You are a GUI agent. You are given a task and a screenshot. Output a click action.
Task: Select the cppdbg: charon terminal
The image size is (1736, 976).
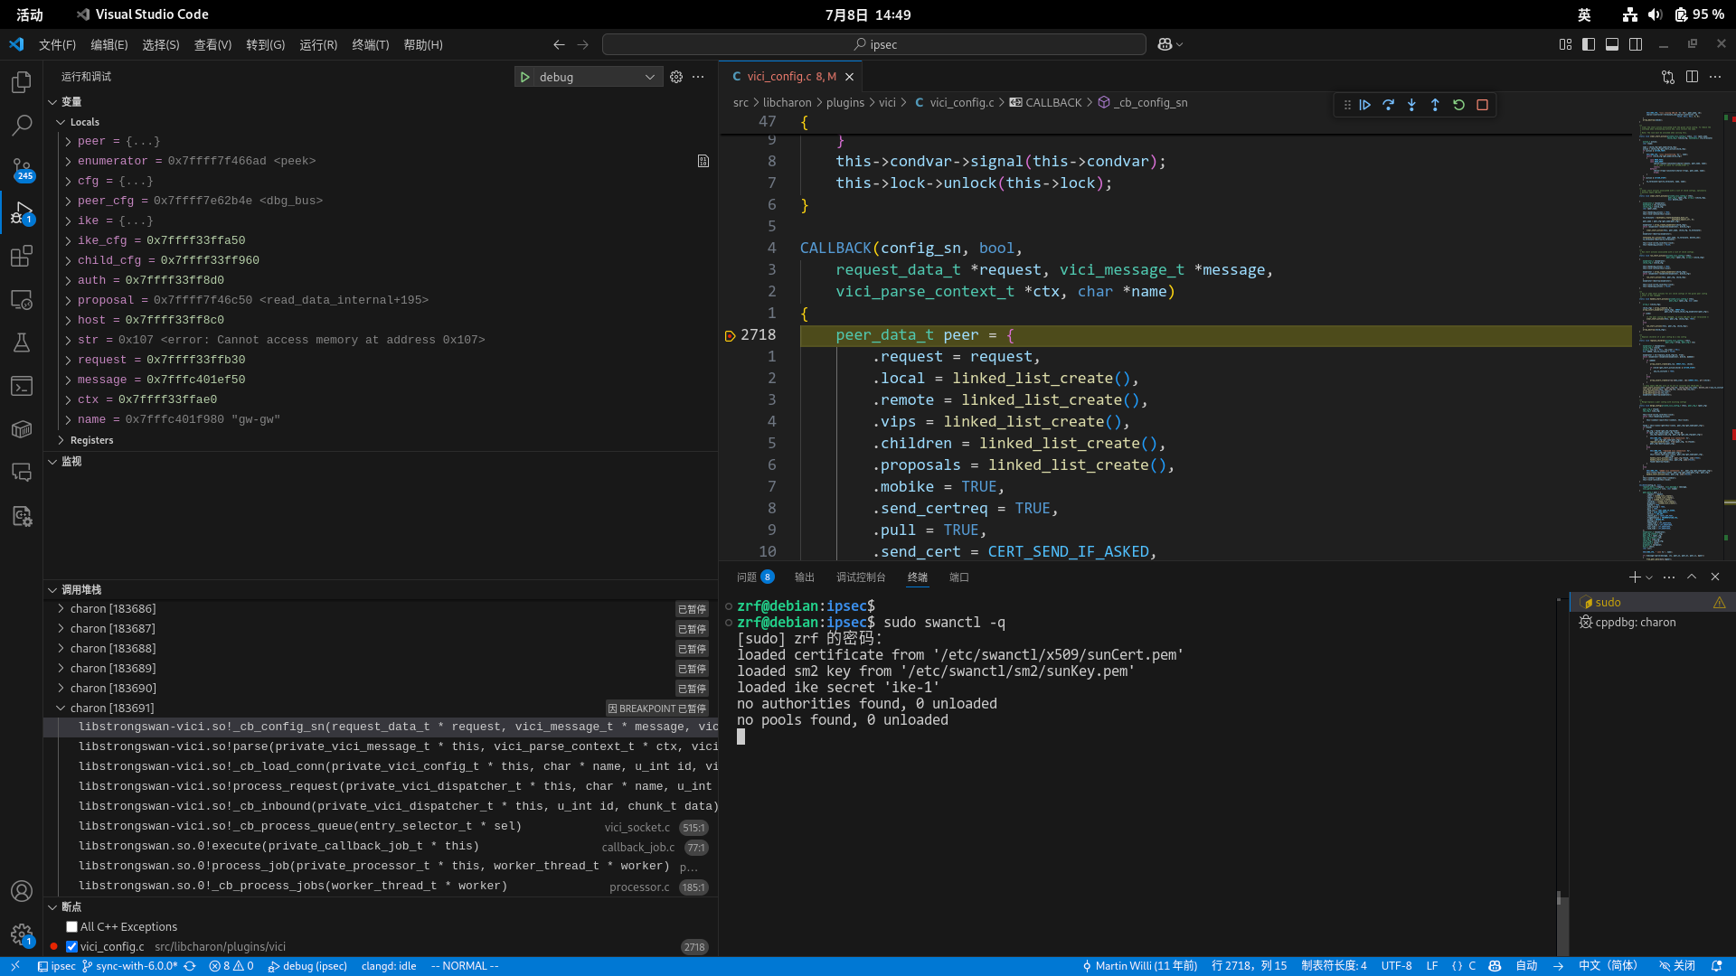pyautogui.click(x=1652, y=623)
